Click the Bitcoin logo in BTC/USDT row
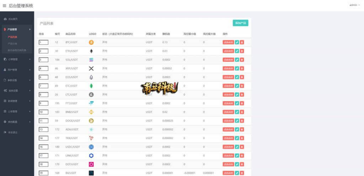This screenshot has width=364, height=176. click(91, 42)
